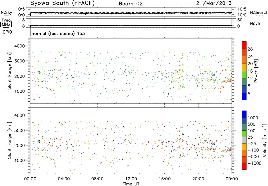Click '1000' on the power panel range axis
This screenshot has width=268, height=186.
tap(20, 91)
